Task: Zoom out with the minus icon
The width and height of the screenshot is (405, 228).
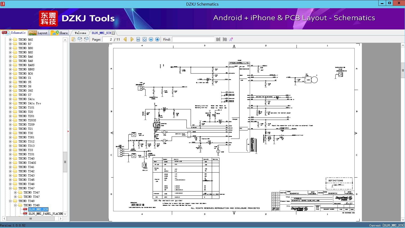Action: (151, 39)
